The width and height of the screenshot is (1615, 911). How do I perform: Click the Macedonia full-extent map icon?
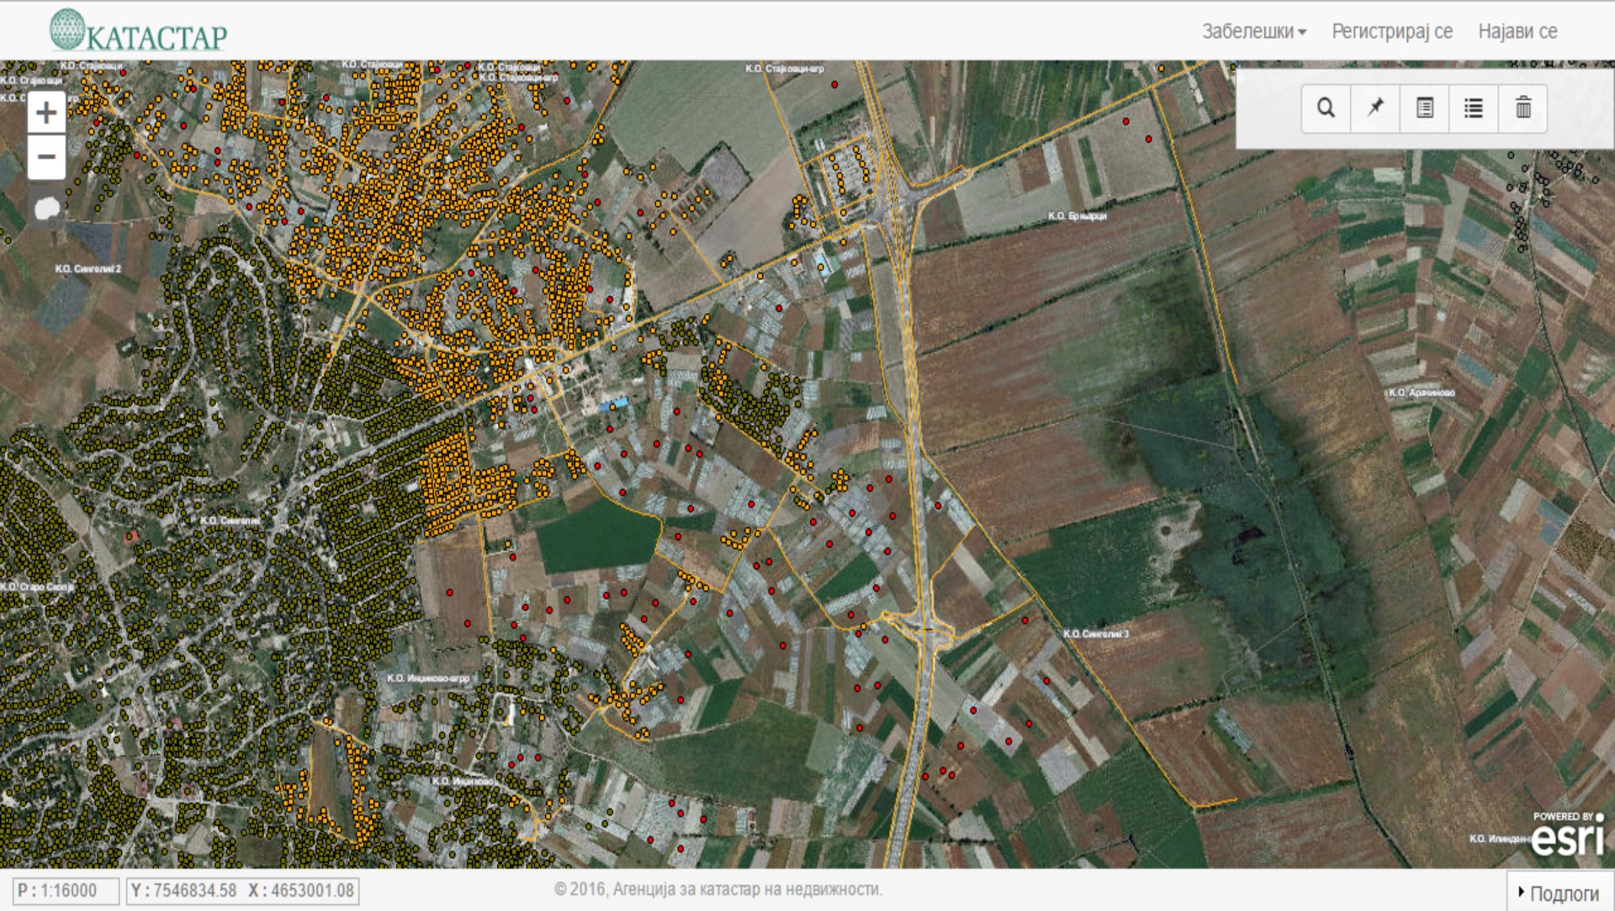point(47,207)
